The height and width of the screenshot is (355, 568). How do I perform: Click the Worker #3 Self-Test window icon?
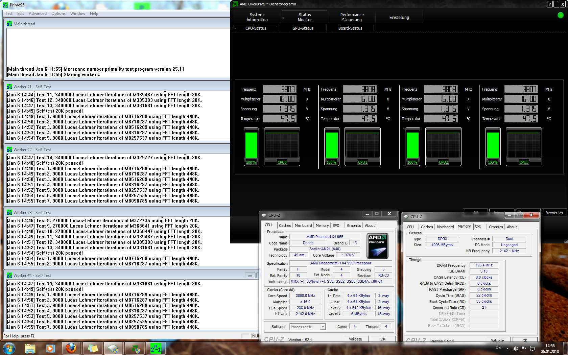(x=9, y=213)
